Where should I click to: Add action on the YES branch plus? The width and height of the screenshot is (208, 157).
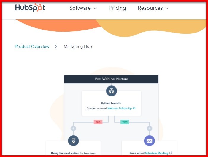coord(150,128)
